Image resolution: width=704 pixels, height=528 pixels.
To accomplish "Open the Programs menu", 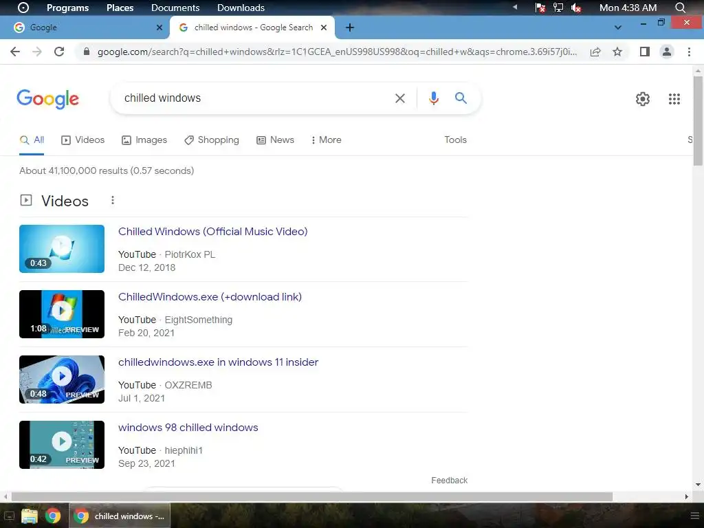I will coord(67,8).
